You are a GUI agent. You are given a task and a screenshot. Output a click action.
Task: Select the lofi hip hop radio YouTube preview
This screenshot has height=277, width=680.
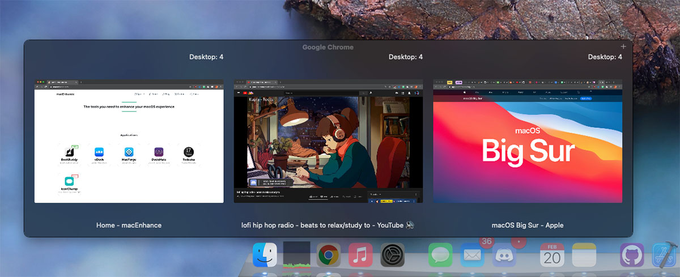329,141
